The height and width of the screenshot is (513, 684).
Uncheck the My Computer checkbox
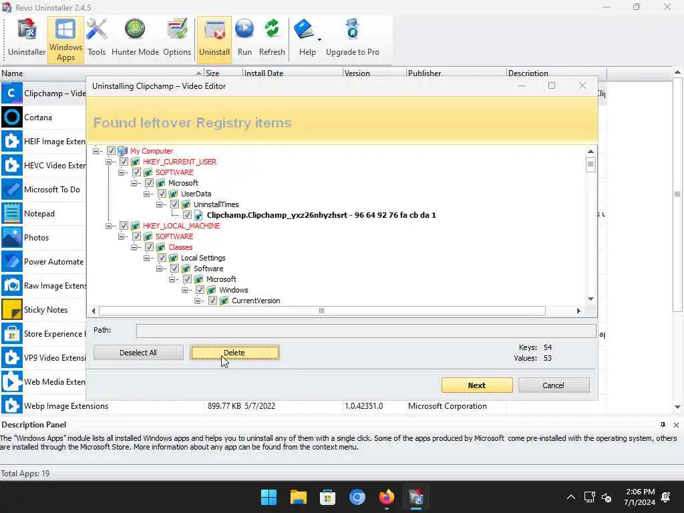112,151
